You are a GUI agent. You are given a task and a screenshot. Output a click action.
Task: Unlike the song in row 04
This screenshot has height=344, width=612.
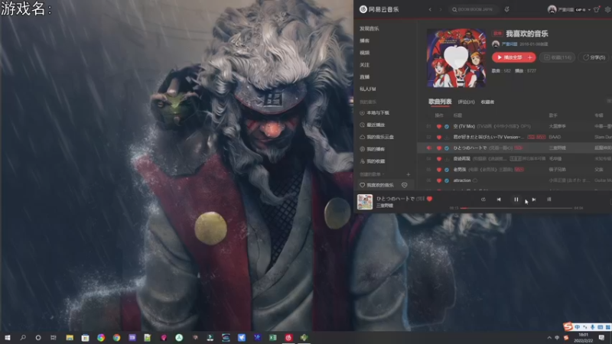tap(439, 159)
